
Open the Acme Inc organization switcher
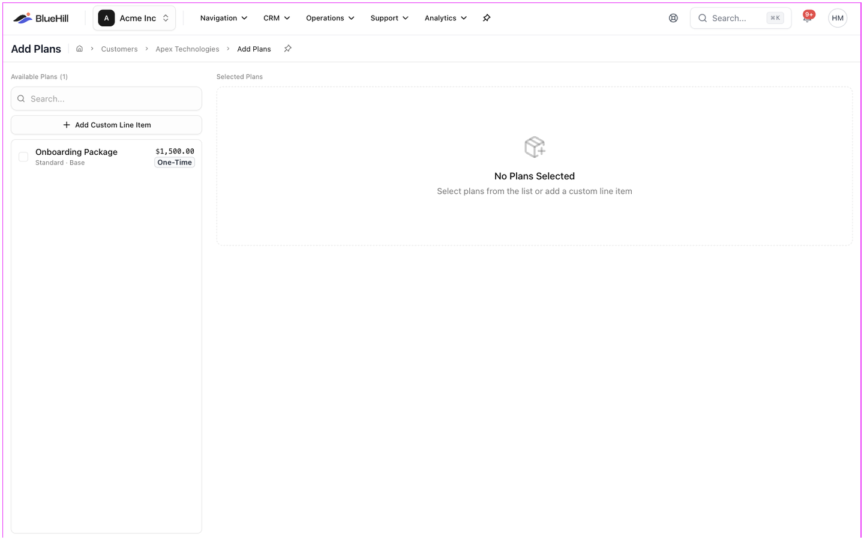pos(134,18)
